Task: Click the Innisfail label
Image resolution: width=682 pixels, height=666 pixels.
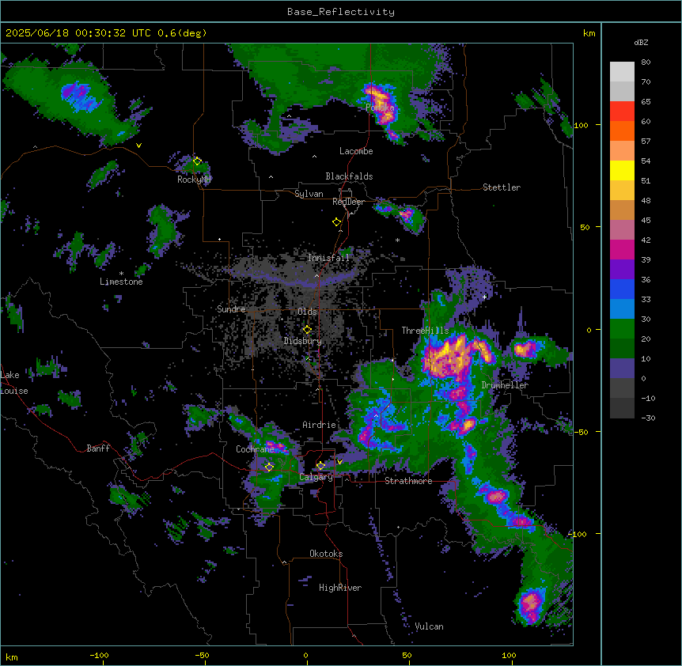Action: 328,258
